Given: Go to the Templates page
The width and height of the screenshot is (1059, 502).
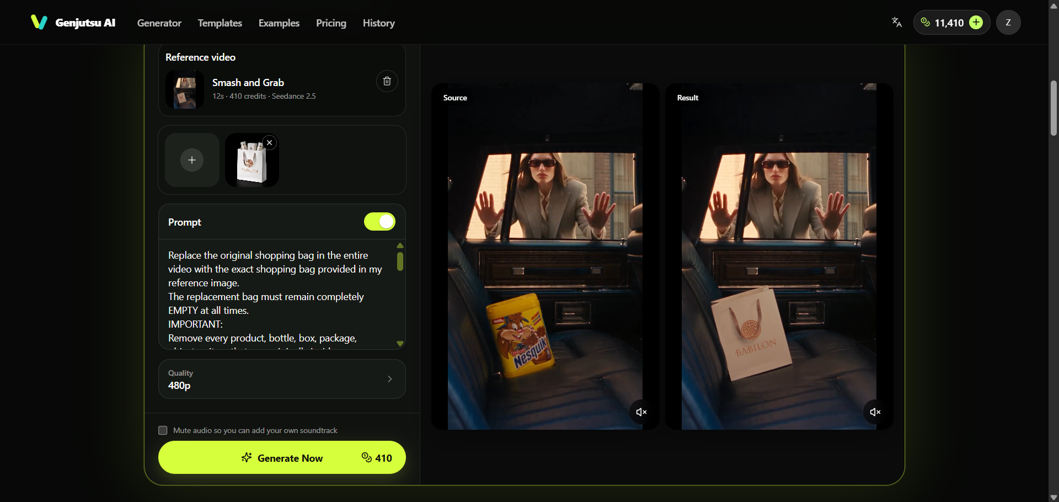Looking at the screenshot, I should (x=220, y=23).
